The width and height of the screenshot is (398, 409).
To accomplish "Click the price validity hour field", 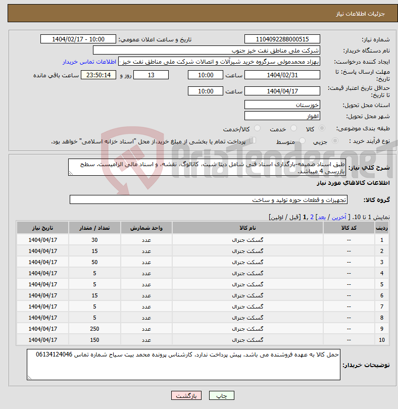I will (x=206, y=91).
